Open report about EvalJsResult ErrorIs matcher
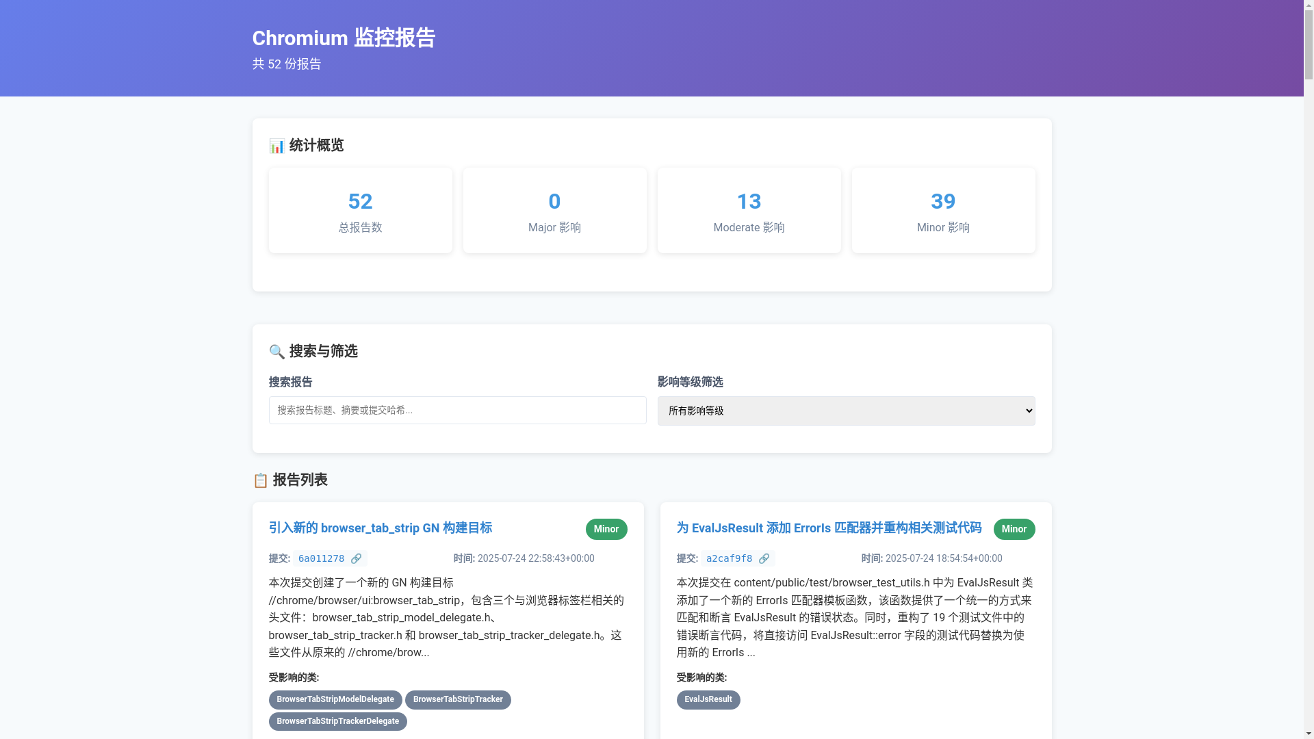Screen dimensions: 1314x739 829,528
